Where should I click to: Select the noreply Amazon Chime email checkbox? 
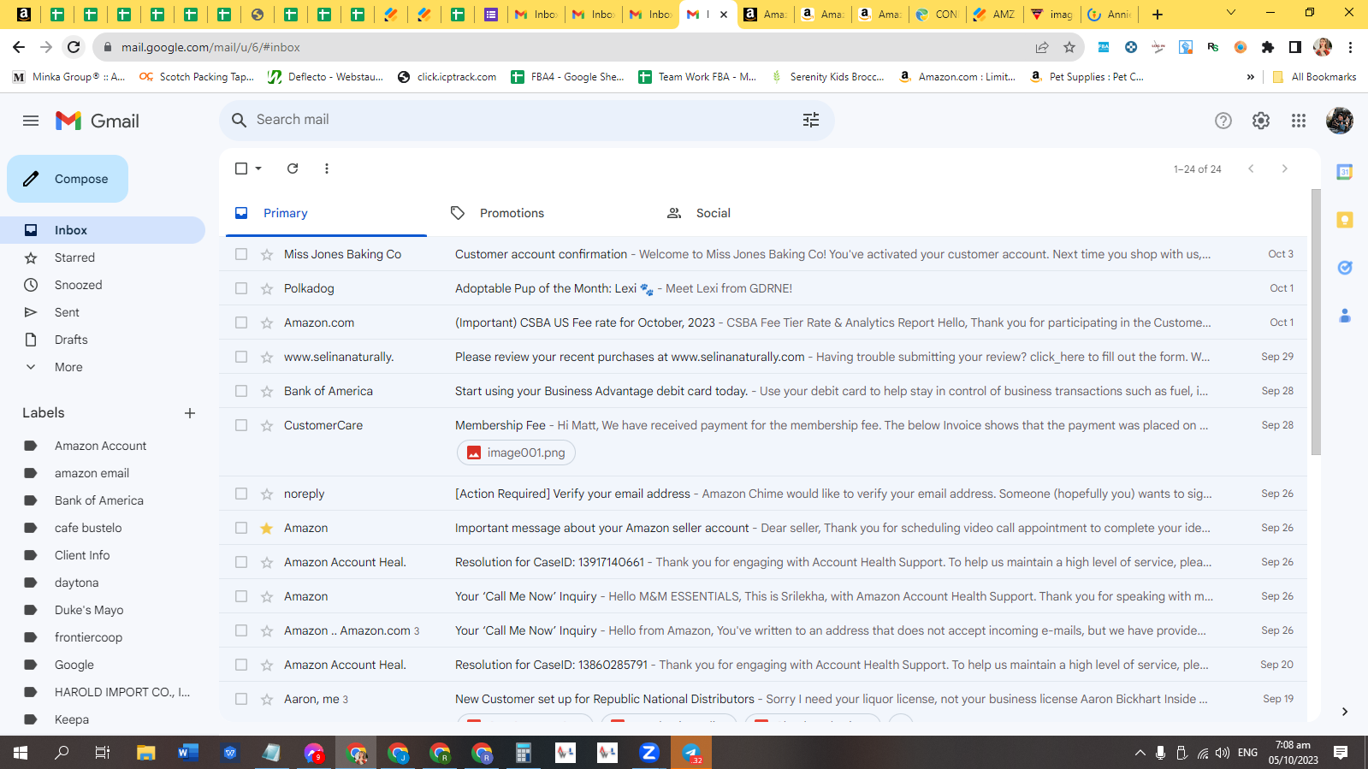click(241, 494)
